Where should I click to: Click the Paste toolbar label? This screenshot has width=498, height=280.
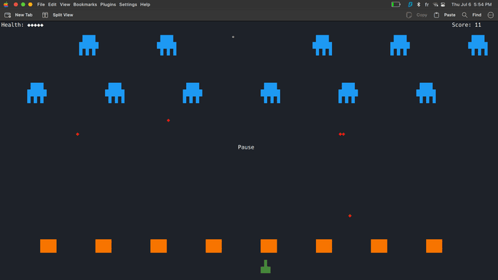(450, 15)
